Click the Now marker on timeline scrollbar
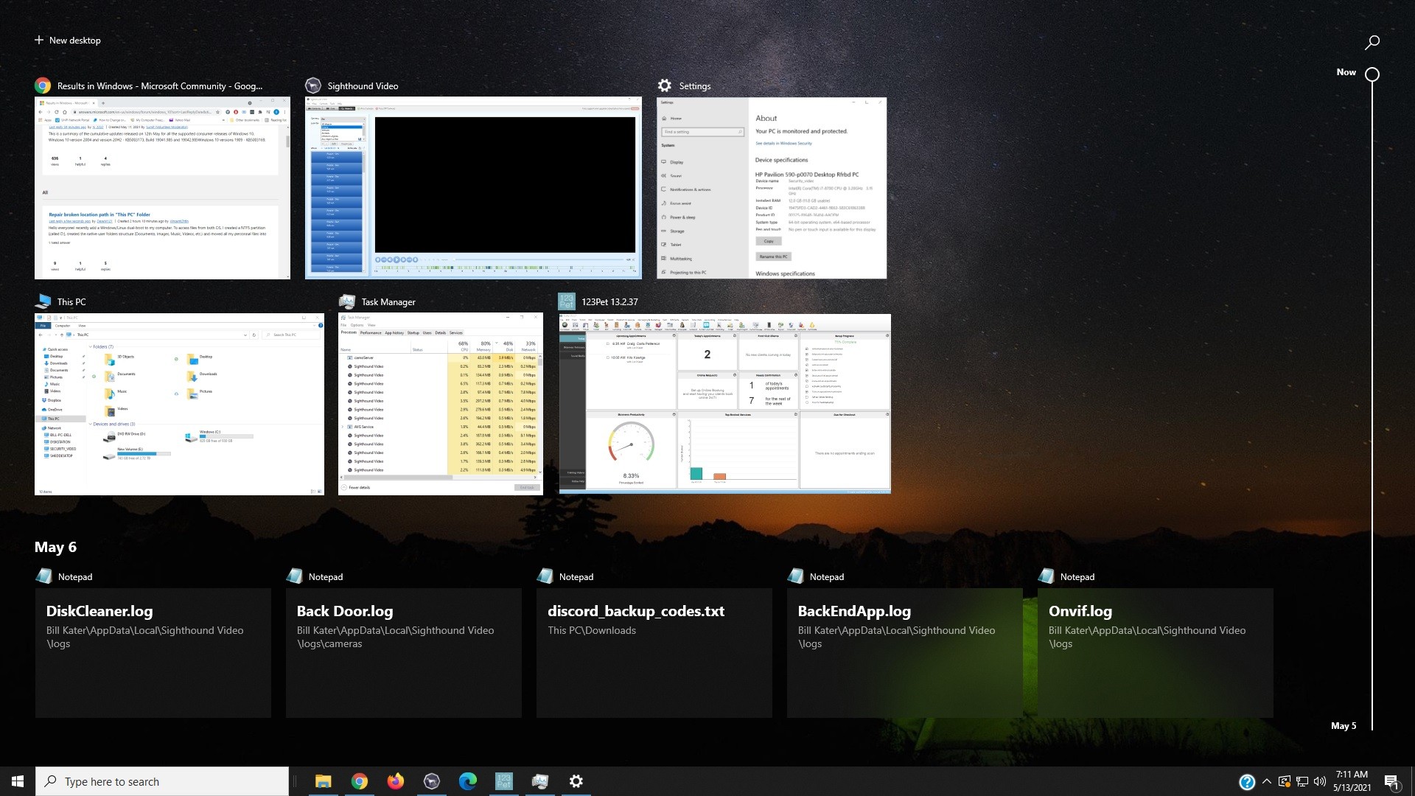This screenshot has width=1415, height=796. point(1372,74)
